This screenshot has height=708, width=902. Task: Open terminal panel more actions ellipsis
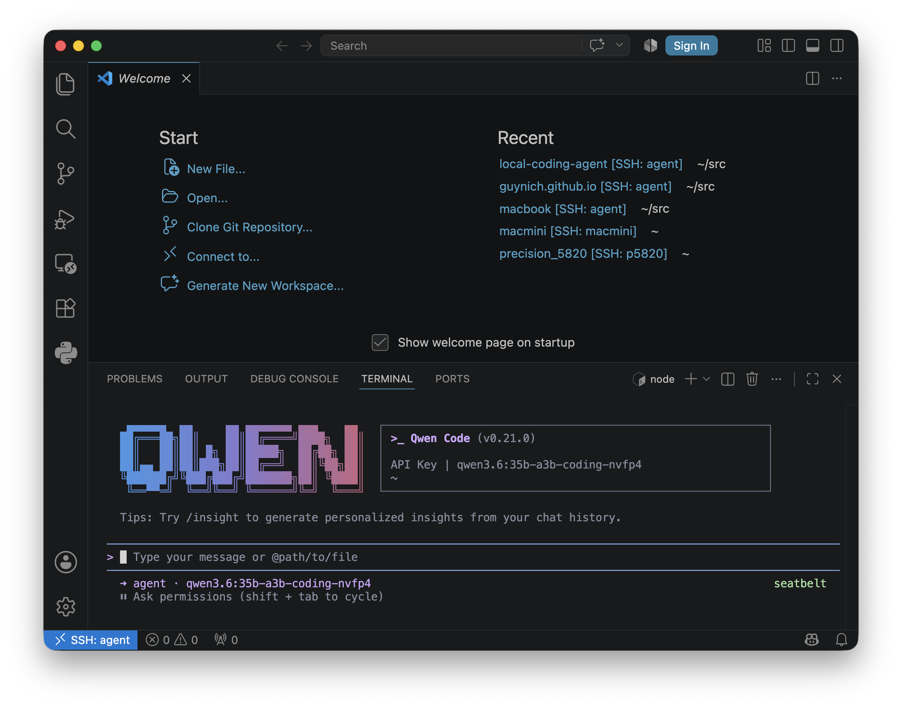(x=776, y=379)
